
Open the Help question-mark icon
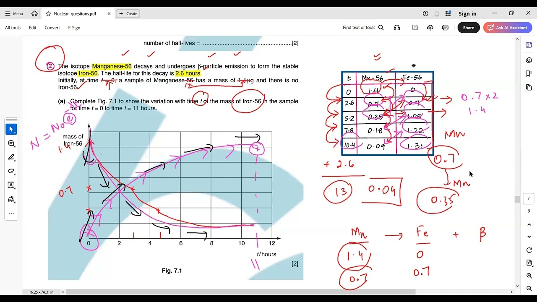425,13
